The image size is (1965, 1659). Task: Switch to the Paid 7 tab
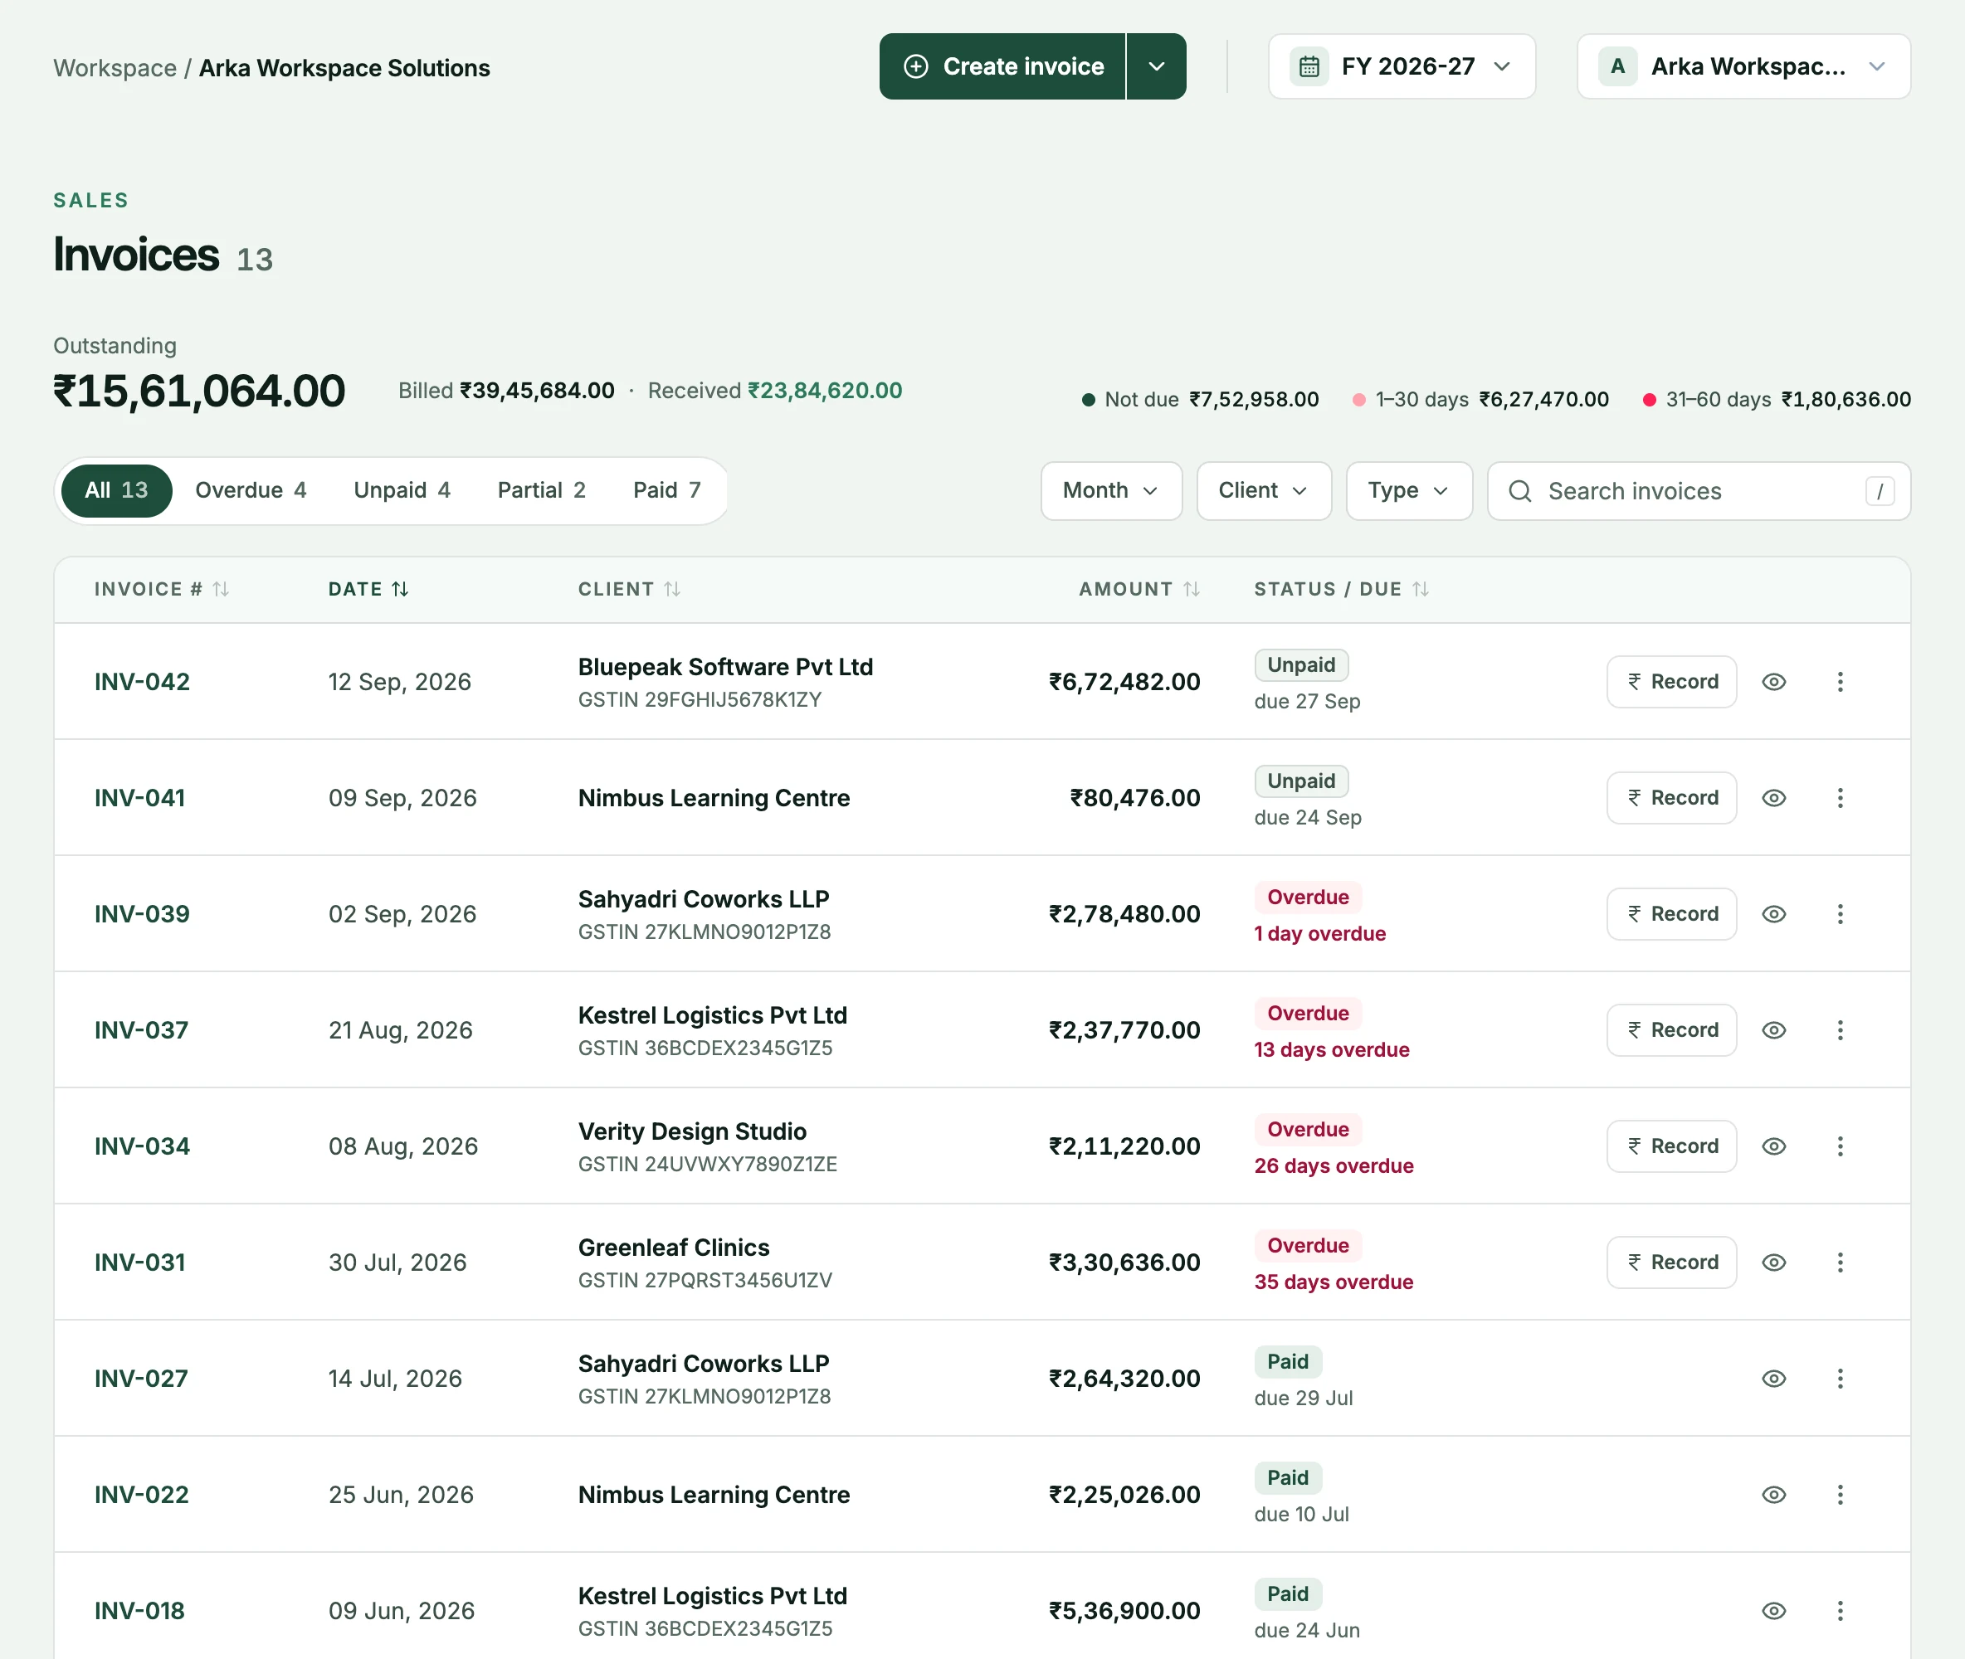[x=667, y=491]
